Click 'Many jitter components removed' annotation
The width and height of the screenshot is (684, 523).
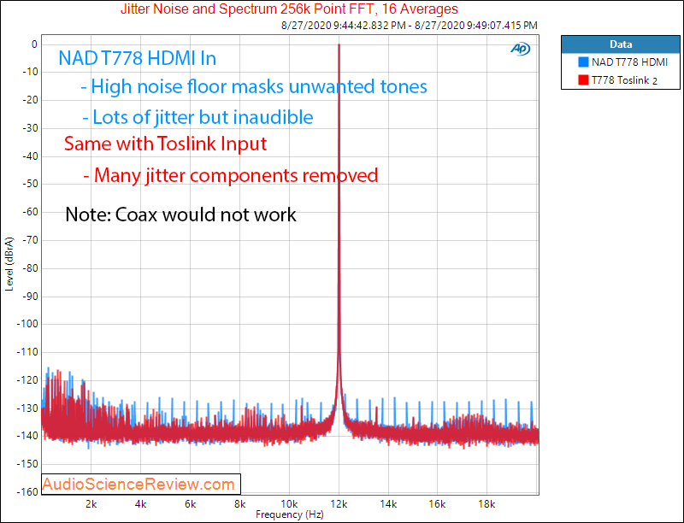tap(230, 175)
